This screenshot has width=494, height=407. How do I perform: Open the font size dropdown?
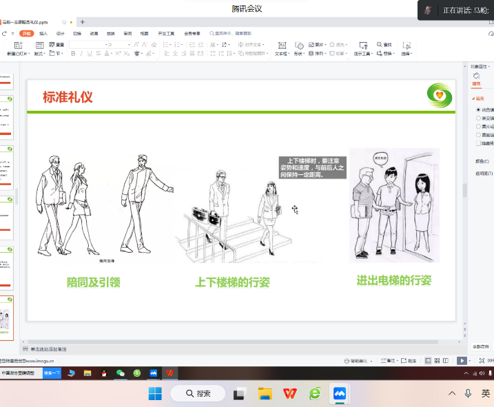128,45
